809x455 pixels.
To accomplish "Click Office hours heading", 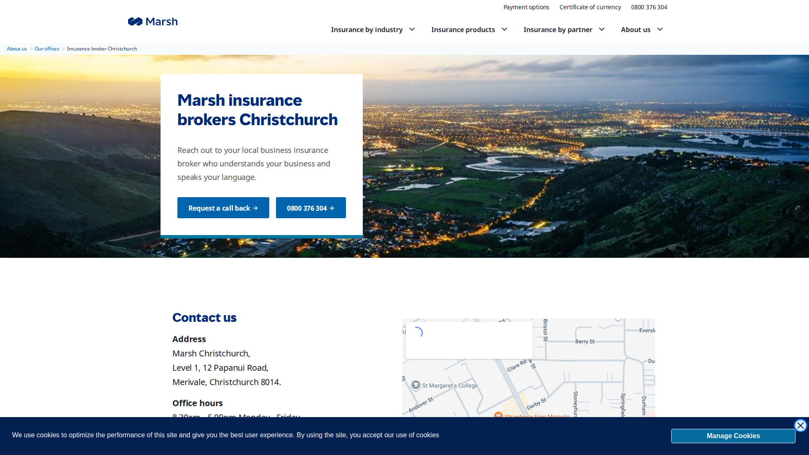I will (198, 403).
